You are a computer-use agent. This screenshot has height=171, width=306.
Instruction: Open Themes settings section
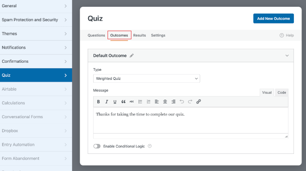point(36,34)
